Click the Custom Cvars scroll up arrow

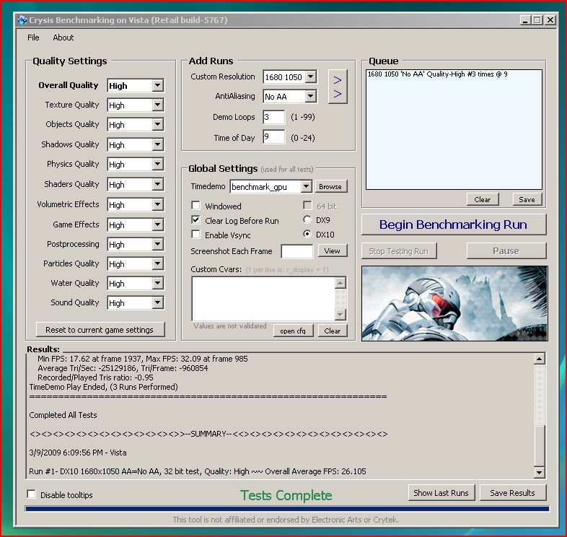pos(340,283)
